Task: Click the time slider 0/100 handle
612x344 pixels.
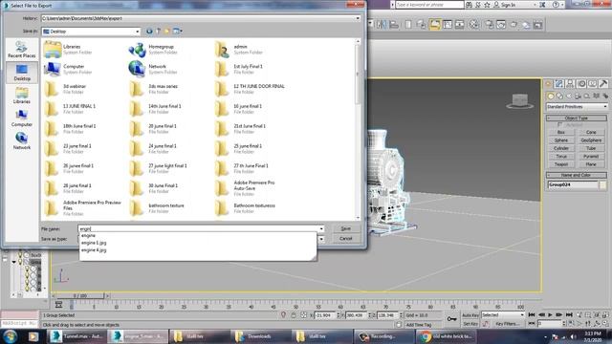Action: point(80,295)
